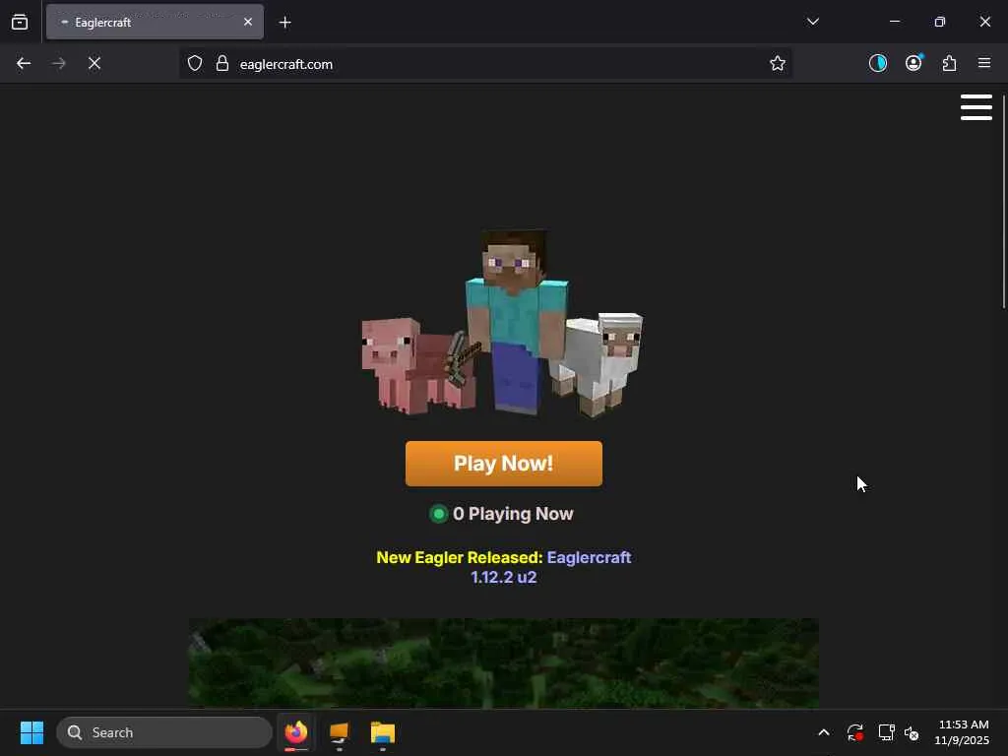Click the eaglercraft.com address bar
This screenshot has height=756, width=1008.
[x=484, y=64]
